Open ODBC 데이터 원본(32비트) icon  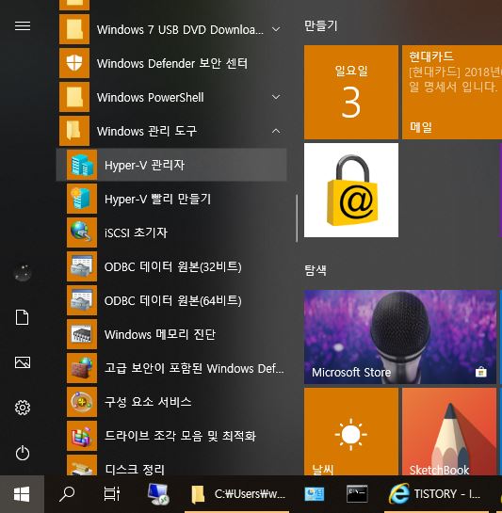click(82, 266)
